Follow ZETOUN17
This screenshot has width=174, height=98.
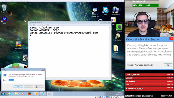click(170, 81)
